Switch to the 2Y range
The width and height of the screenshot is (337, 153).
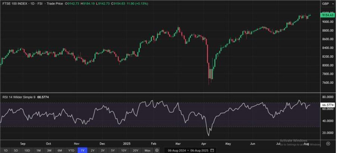[93, 150]
